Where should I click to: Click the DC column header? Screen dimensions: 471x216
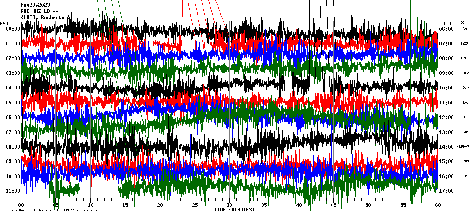click(463, 22)
